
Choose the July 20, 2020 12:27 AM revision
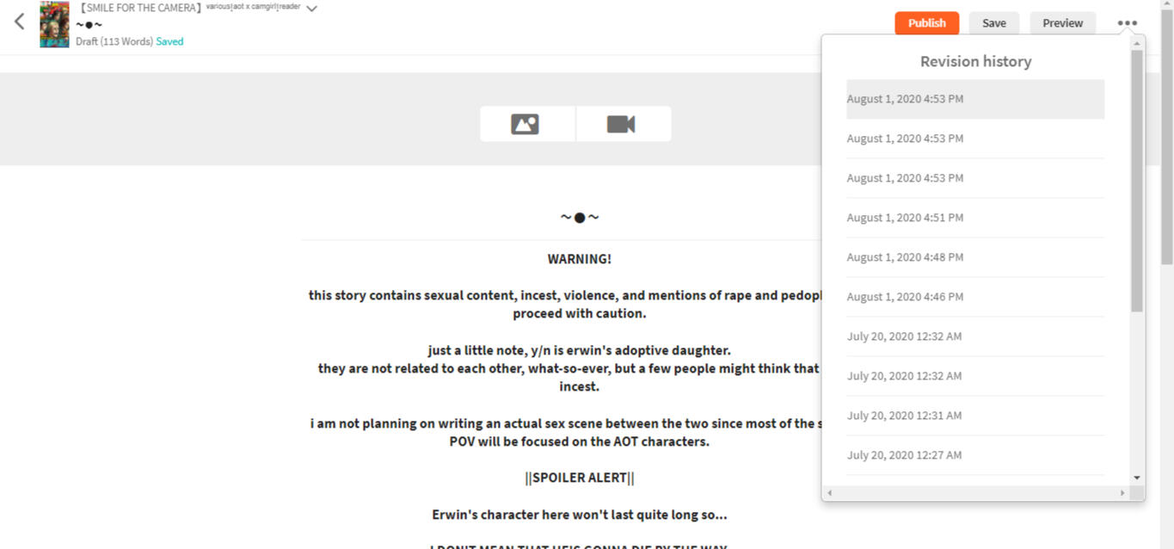(904, 455)
